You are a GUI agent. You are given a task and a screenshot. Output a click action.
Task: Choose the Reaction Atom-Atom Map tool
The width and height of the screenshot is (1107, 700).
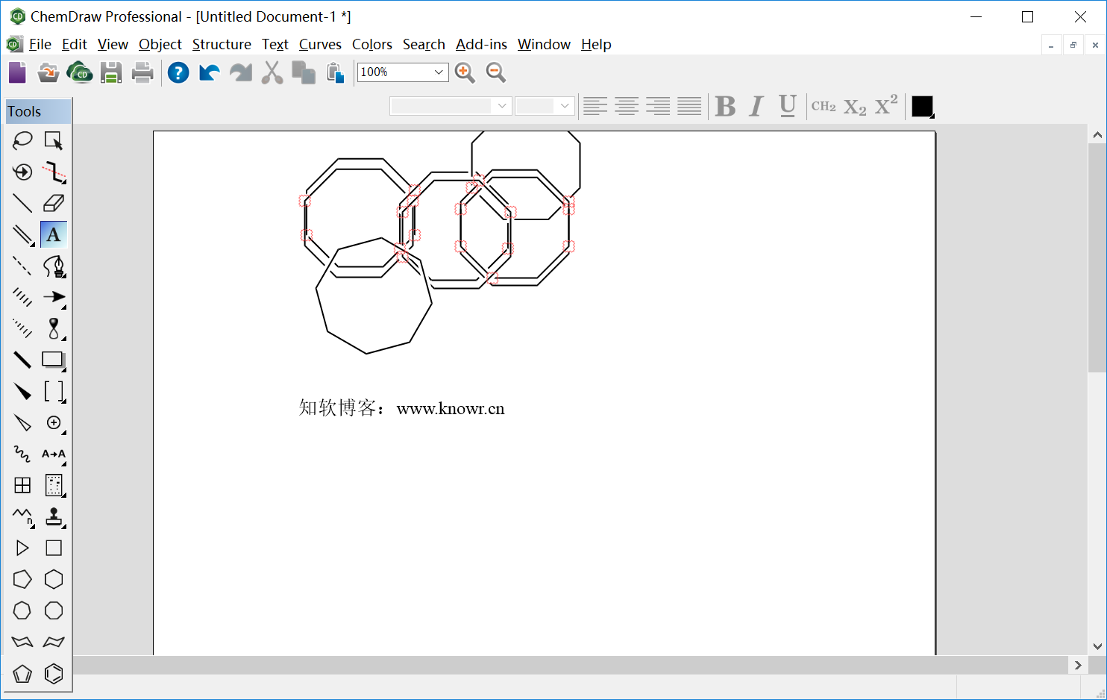coord(54,454)
